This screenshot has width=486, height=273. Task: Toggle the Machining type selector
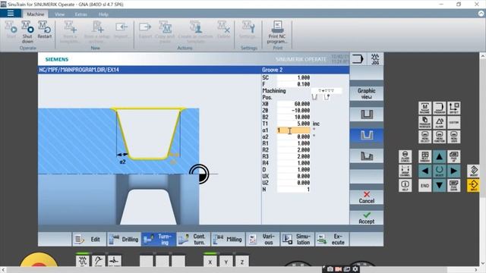click(327, 91)
